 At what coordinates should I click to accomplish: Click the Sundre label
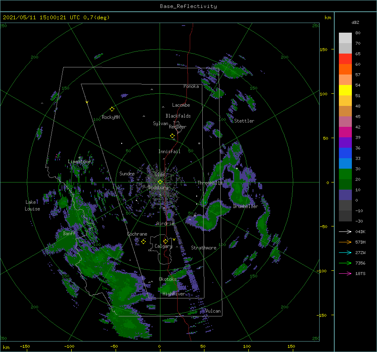[x=127, y=173]
